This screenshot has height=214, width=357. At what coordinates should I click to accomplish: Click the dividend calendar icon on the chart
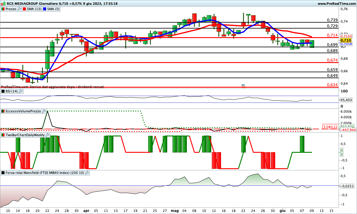[x=243, y=86]
